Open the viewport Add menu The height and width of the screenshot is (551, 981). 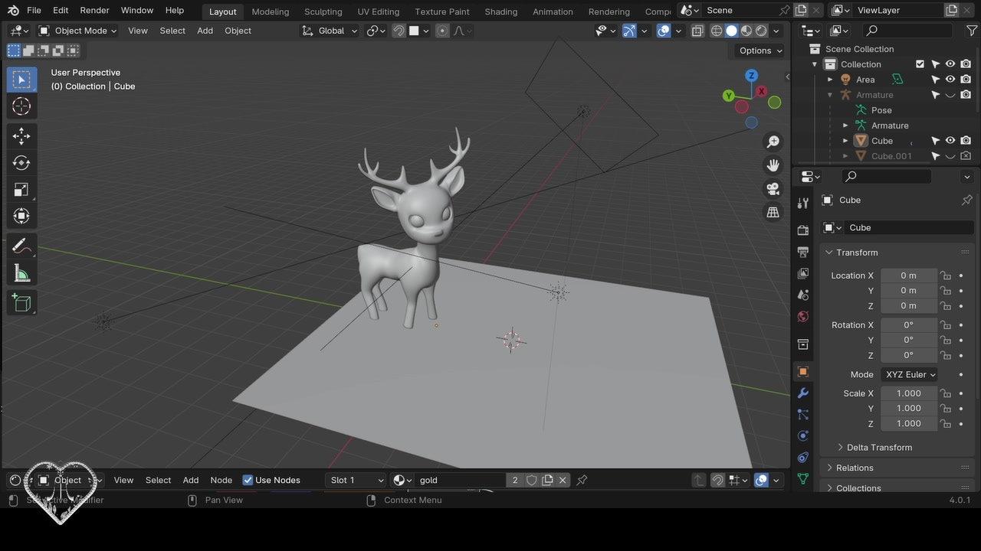tap(205, 31)
